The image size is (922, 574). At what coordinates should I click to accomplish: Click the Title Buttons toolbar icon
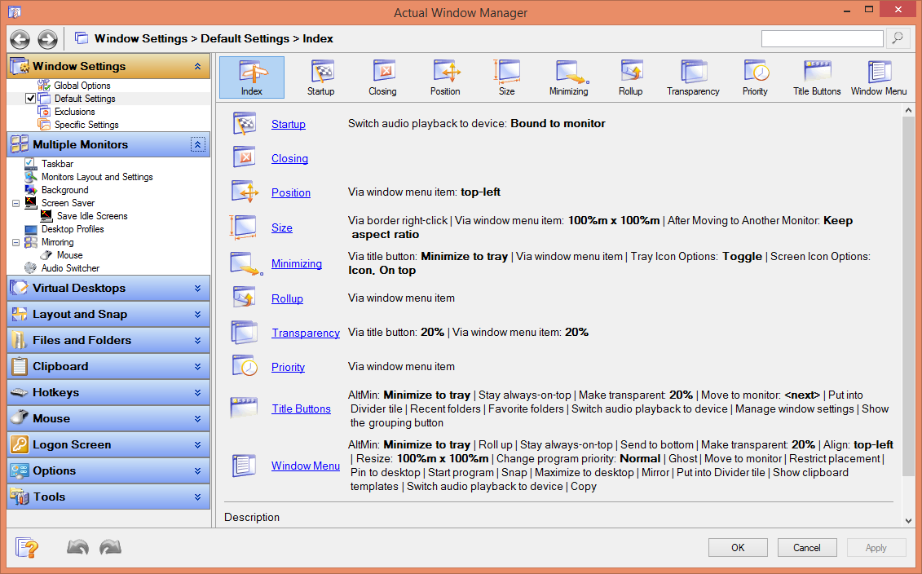[x=817, y=77]
